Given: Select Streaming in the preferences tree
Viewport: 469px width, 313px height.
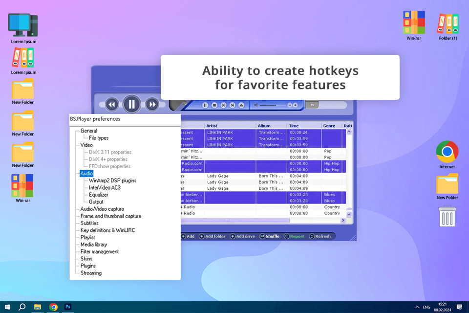Looking at the screenshot, I should 91,273.
